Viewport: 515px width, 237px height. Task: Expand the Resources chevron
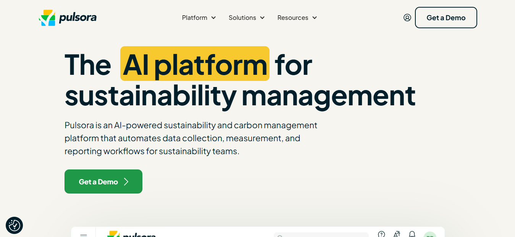click(315, 18)
